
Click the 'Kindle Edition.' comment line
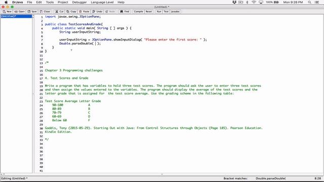(x=58, y=132)
